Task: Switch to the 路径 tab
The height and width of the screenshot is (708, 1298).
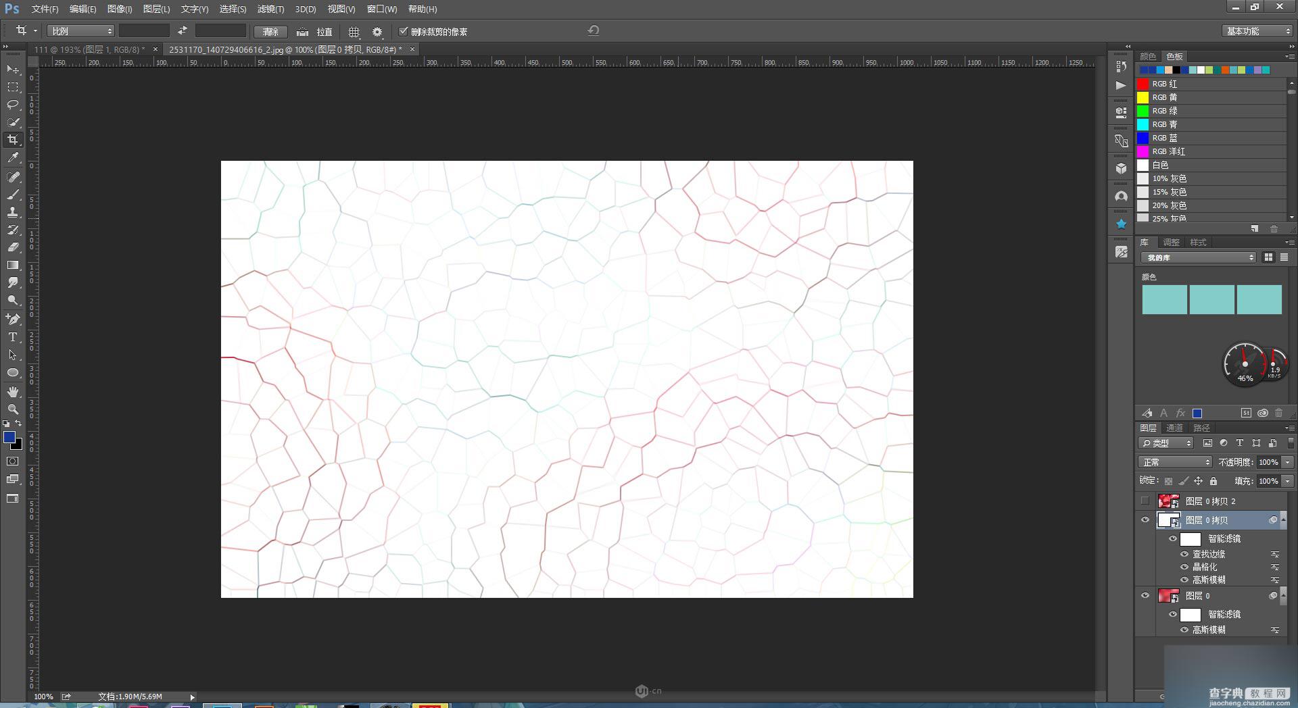Action: pyautogui.click(x=1201, y=428)
